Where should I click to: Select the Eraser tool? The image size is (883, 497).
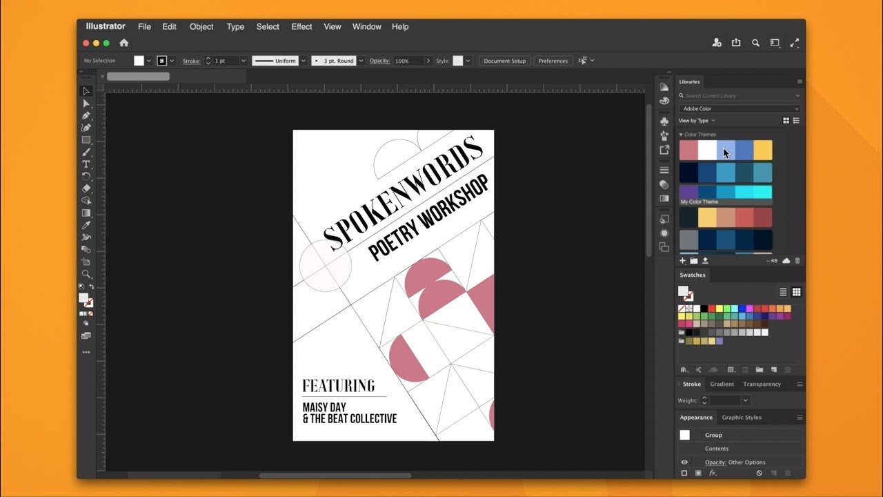[86, 188]
